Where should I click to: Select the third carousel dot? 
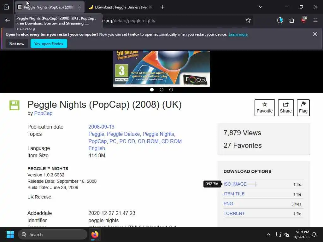click(x=171, y=90)
